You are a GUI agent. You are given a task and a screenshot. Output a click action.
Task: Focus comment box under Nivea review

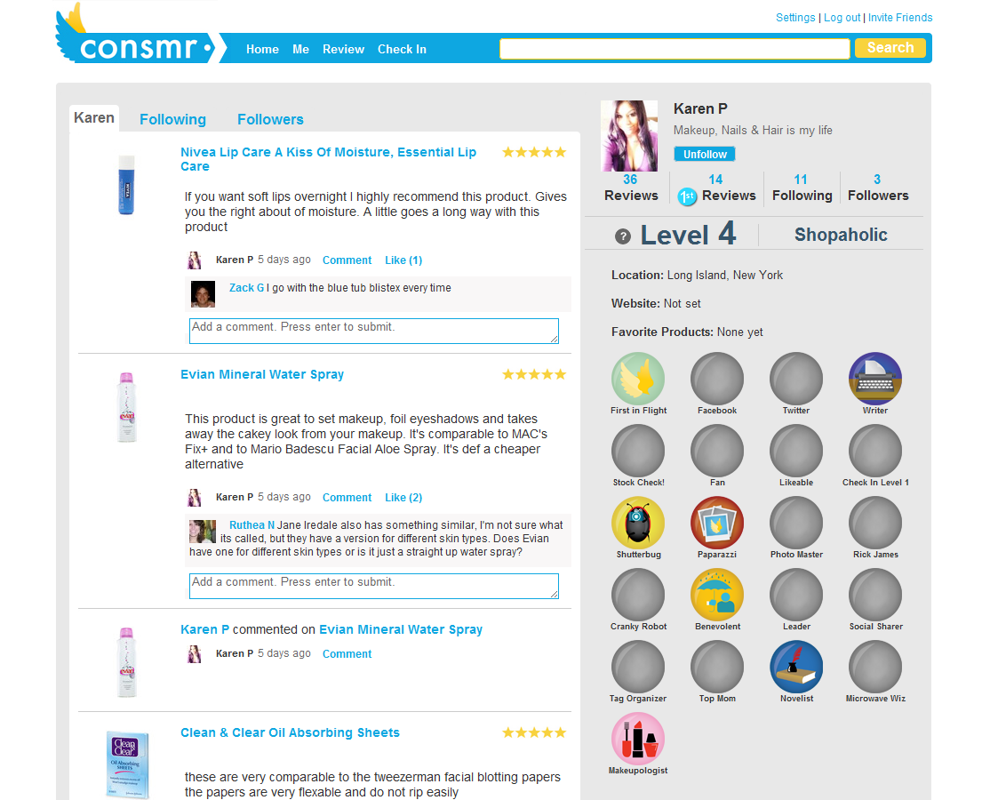[373, 331]
